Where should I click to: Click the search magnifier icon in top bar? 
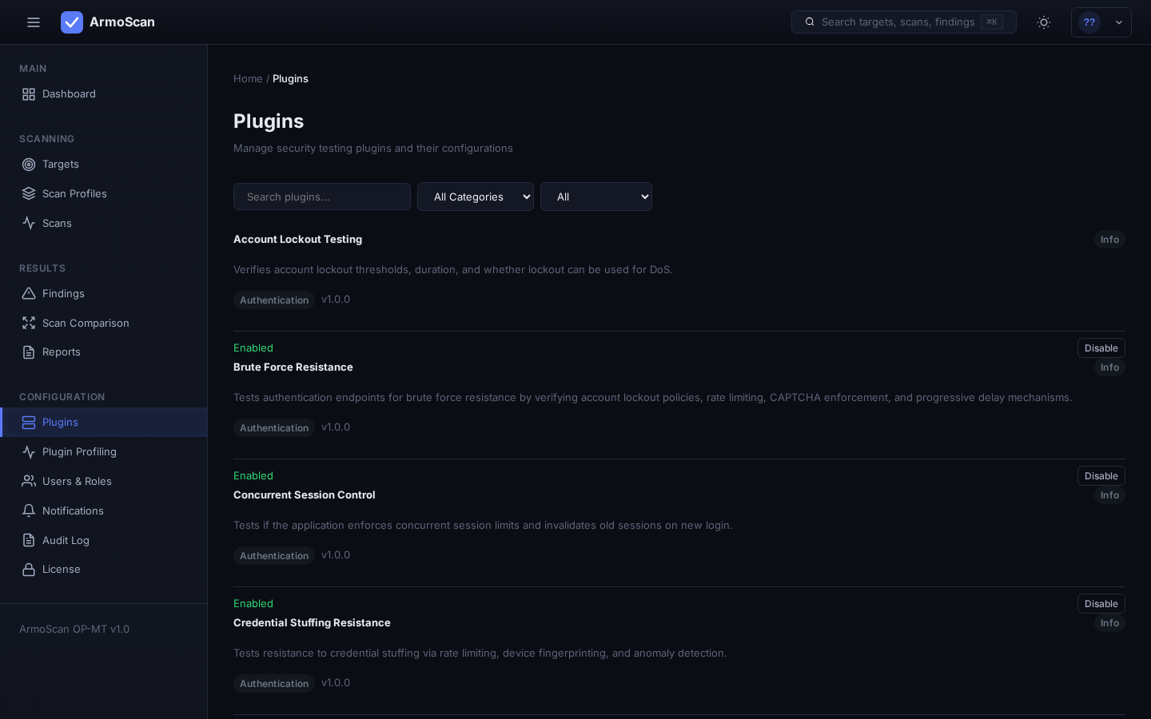coord(810,22)
